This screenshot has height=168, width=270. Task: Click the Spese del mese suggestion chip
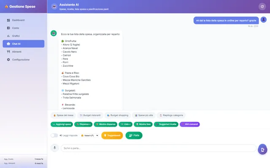pos(63,115)
